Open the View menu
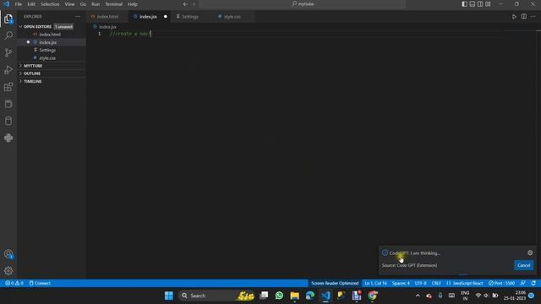541x304 pixels. (69, 4)
